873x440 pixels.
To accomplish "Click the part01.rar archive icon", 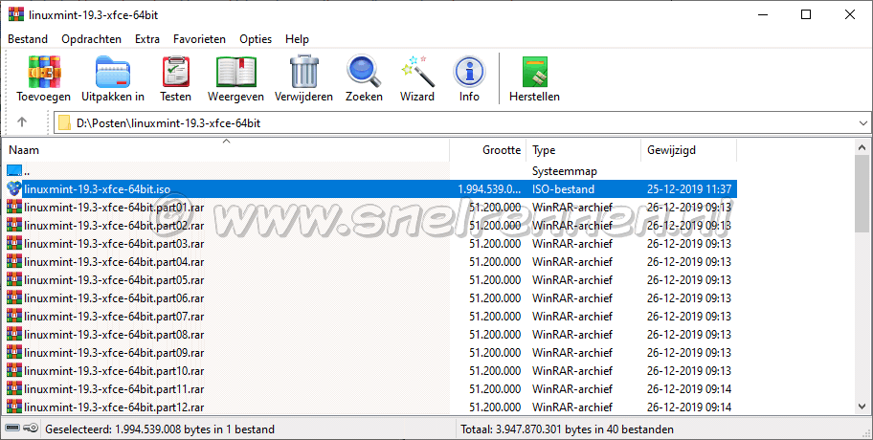I will [x=14, y=207].
